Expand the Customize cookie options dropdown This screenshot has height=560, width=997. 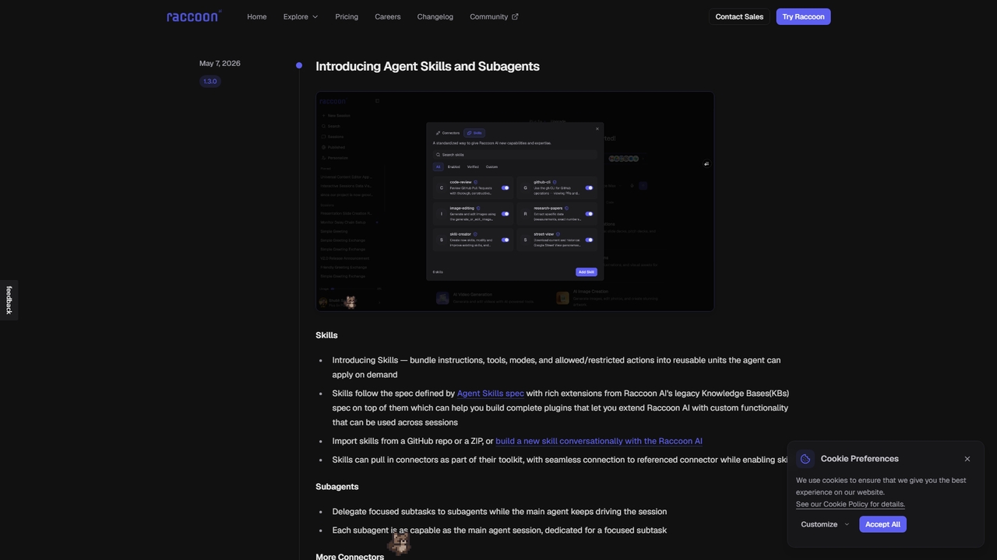[824, 524]
